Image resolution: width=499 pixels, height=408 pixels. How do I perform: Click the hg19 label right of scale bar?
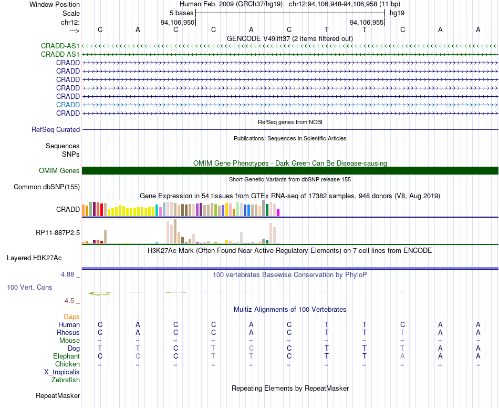coord(397,13)
